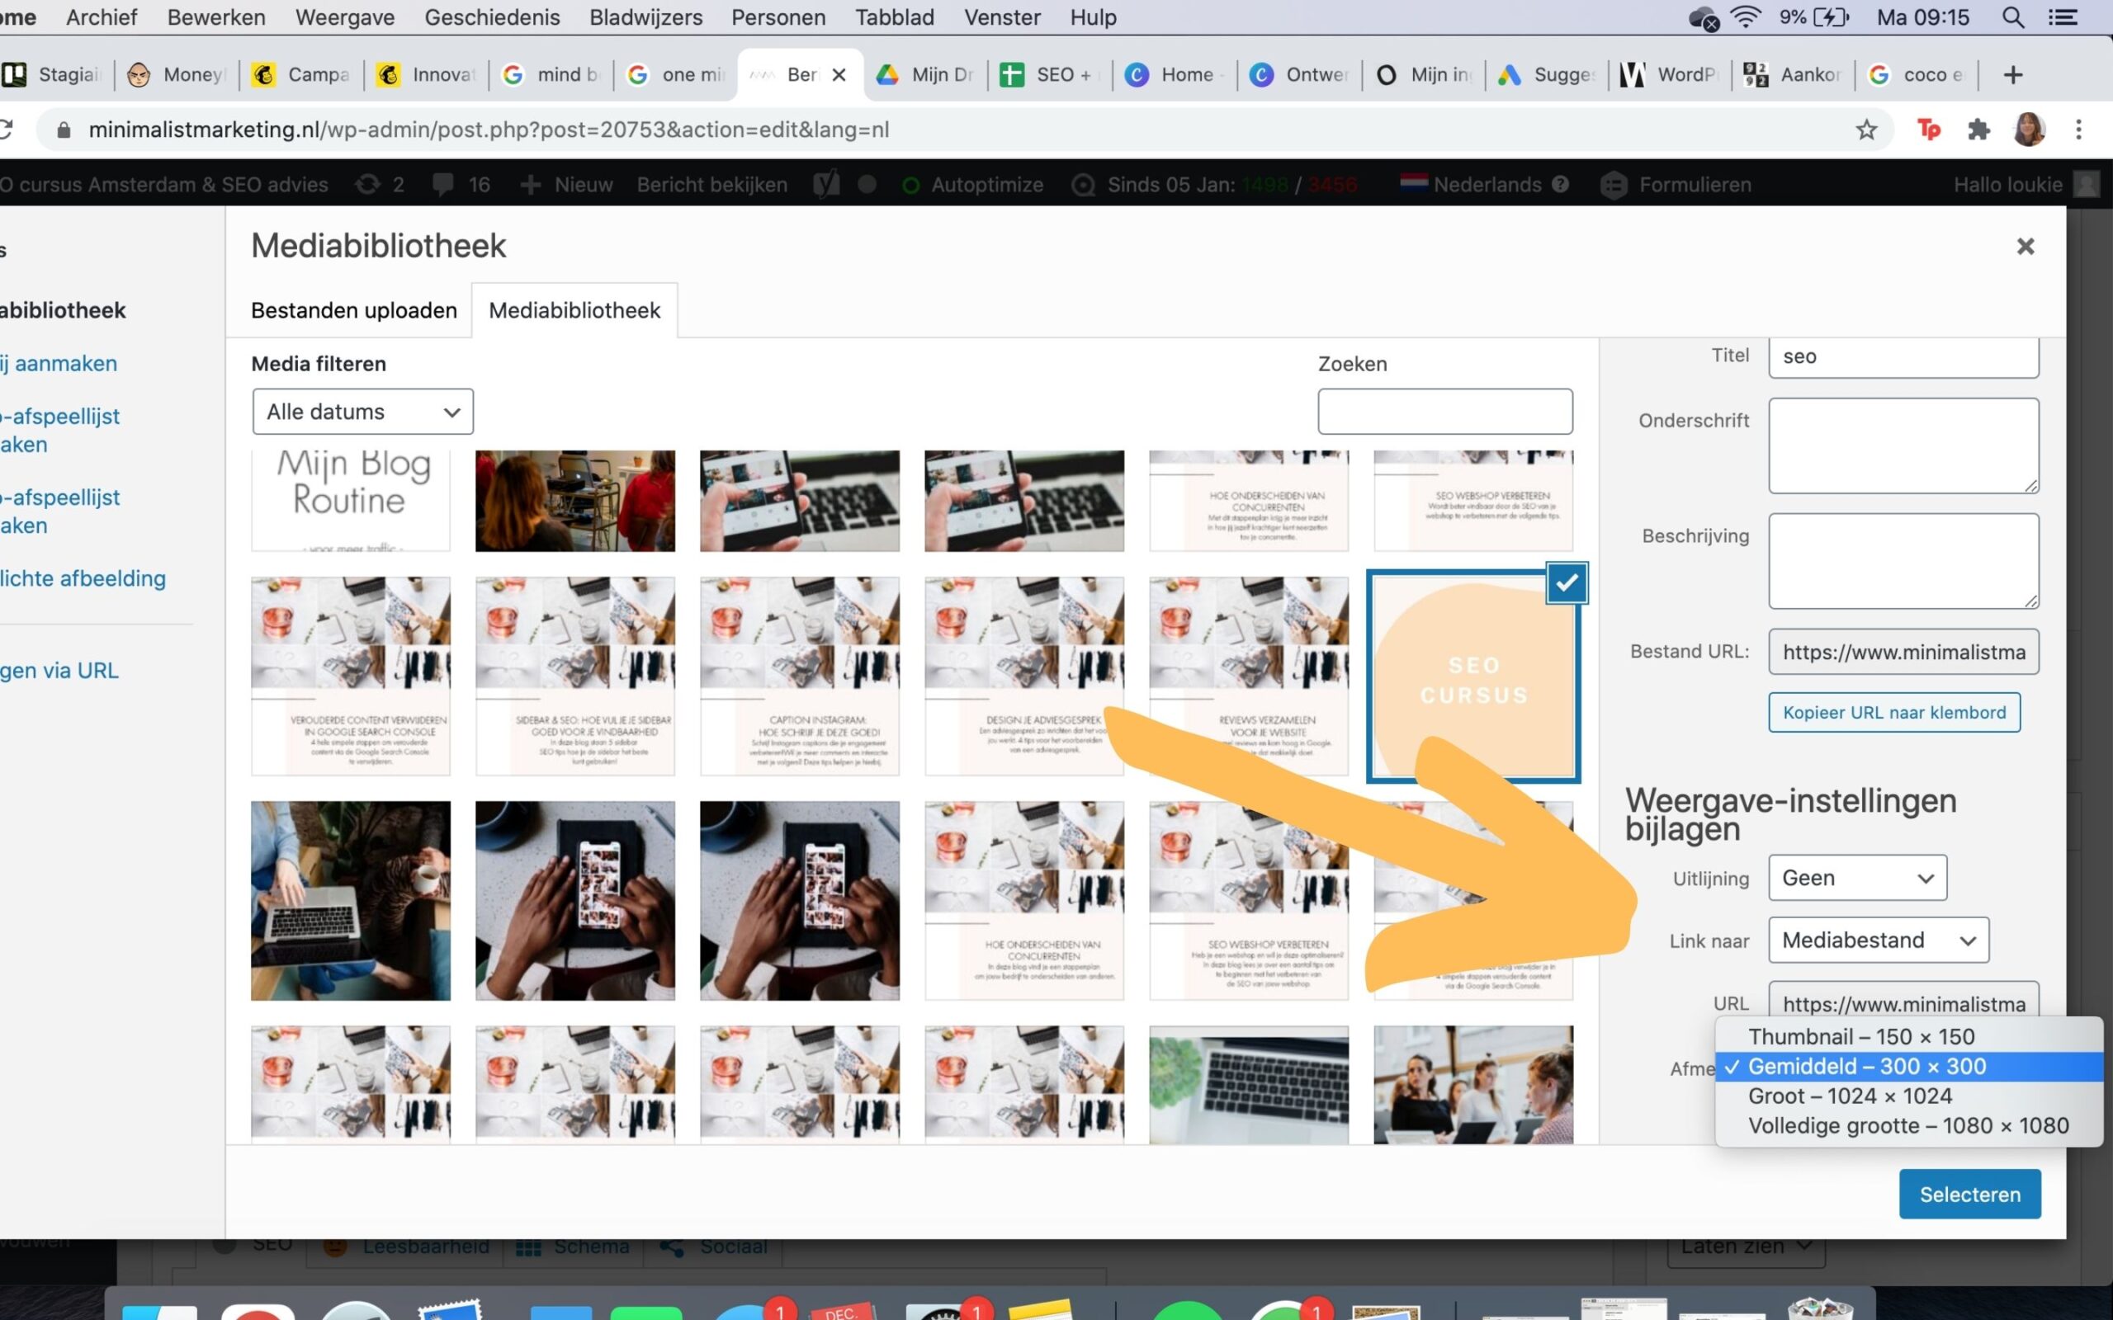The height and width of the screenshot is (1320, 2113).
Task: Switch to the WordP browser tab
Action: click(x=1670, y=75)
